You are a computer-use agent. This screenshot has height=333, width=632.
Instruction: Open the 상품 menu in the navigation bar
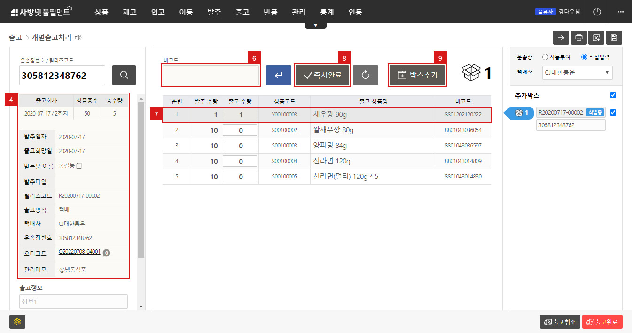(101, 12)
